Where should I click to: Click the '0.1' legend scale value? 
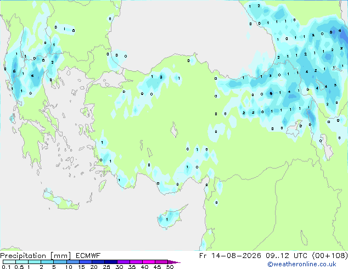point(6,267)
